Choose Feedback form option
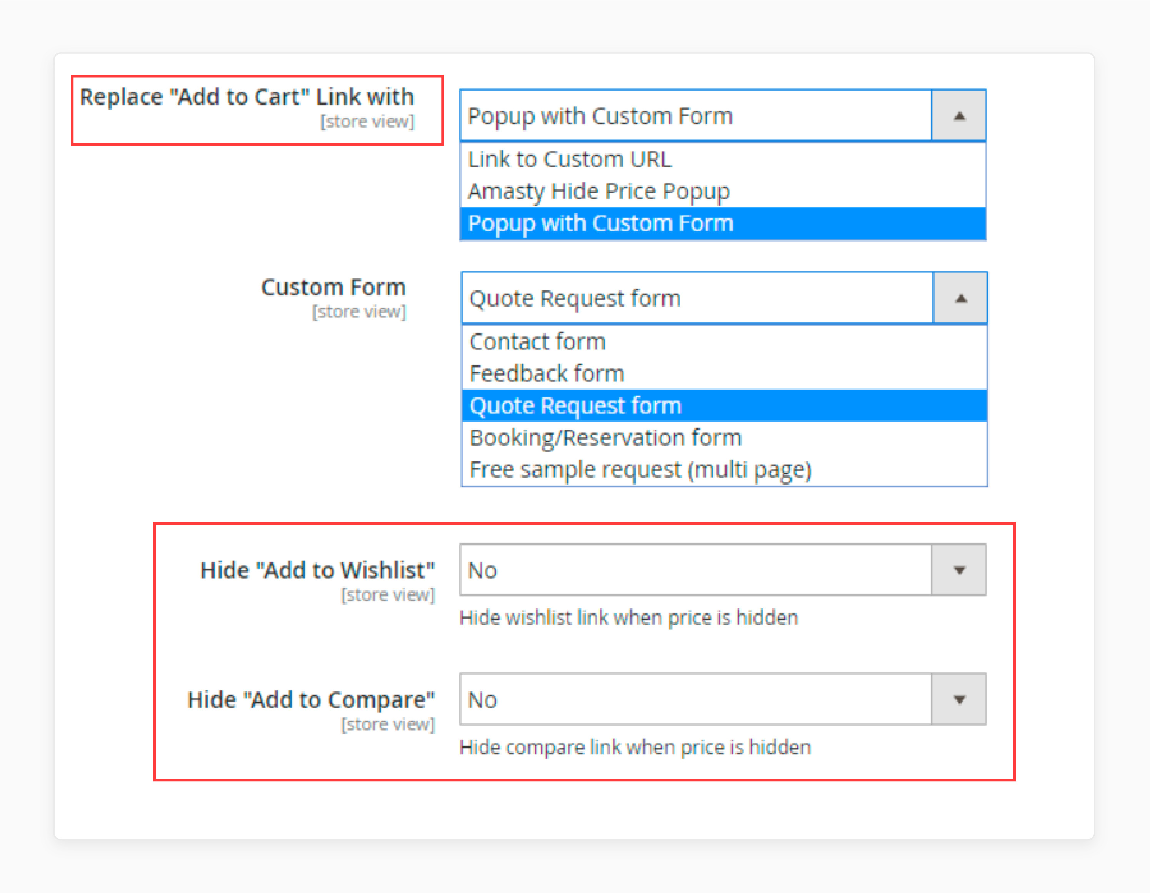Viewport: 1150px width, 893px height. point(724,374)
